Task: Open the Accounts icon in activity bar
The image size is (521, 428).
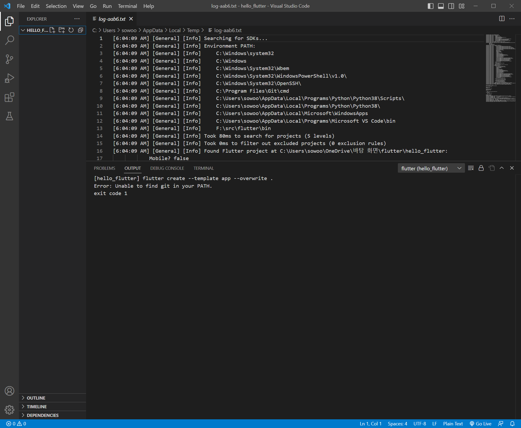Action: 9,391
